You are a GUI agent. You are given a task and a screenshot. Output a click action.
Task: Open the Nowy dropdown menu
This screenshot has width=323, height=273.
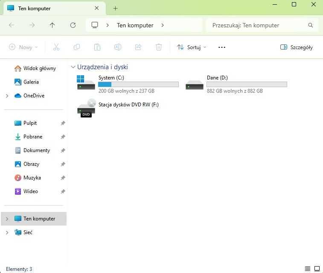[23, 47]
